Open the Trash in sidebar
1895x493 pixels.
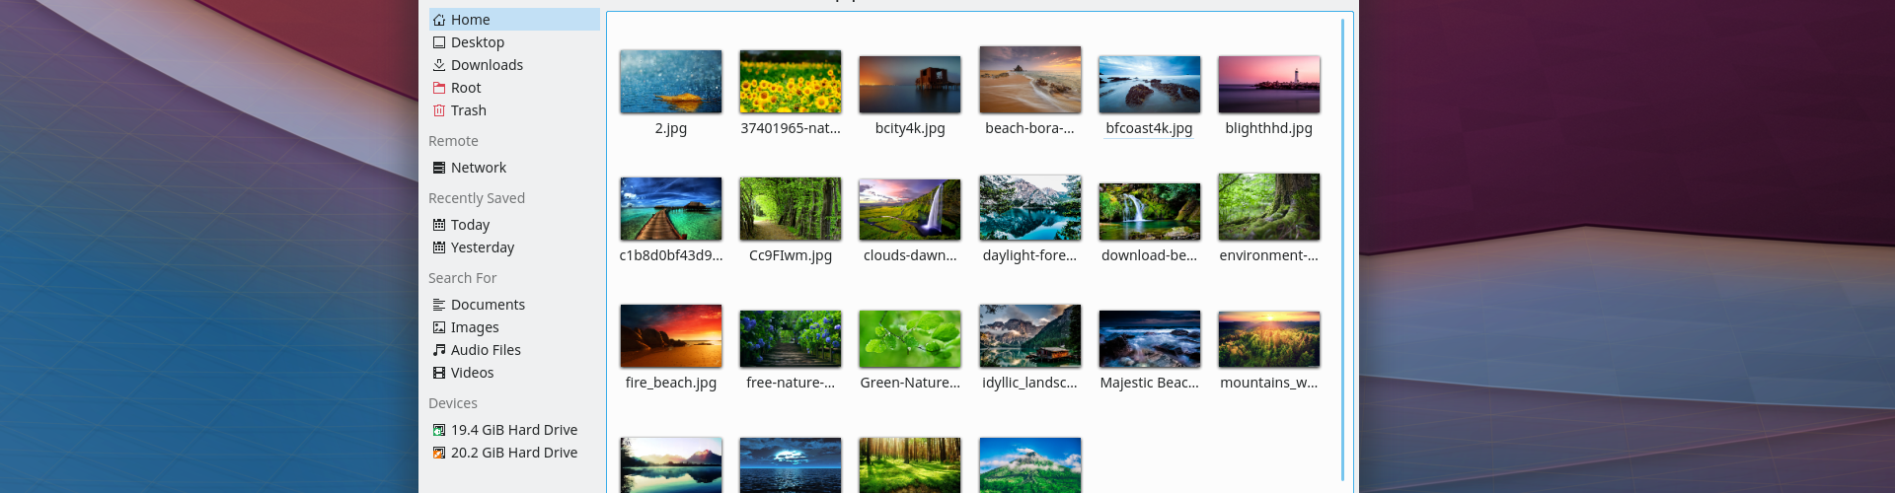point(468,110)
